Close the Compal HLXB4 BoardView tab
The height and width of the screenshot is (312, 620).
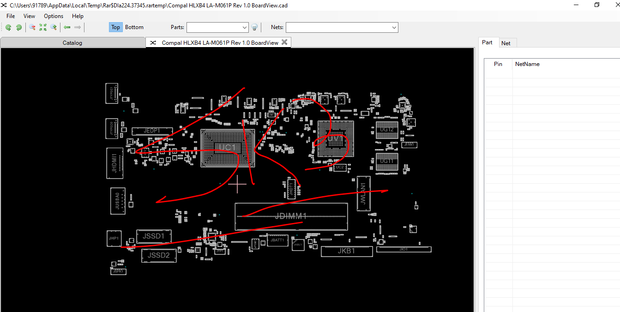point(284,42)
